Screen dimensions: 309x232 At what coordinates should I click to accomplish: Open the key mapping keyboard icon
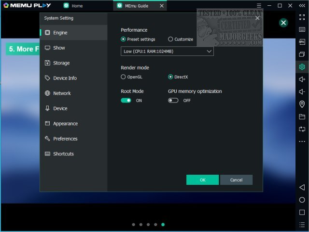point(302,29)
